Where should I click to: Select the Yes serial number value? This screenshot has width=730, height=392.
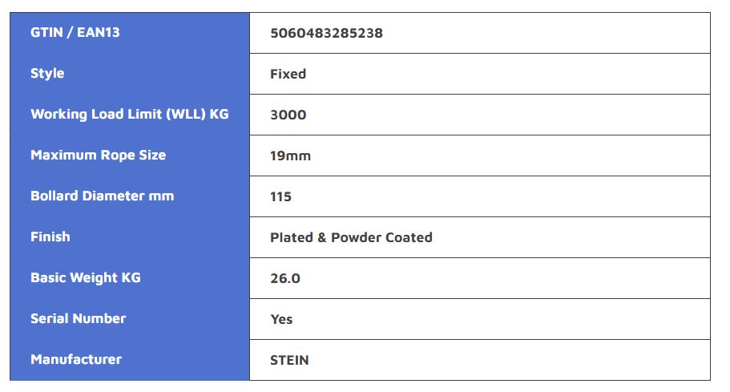click(x=281, y=319)
